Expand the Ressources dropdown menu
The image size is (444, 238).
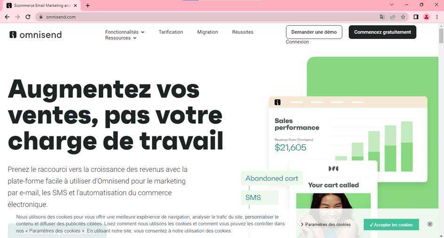tap(121, 38)
